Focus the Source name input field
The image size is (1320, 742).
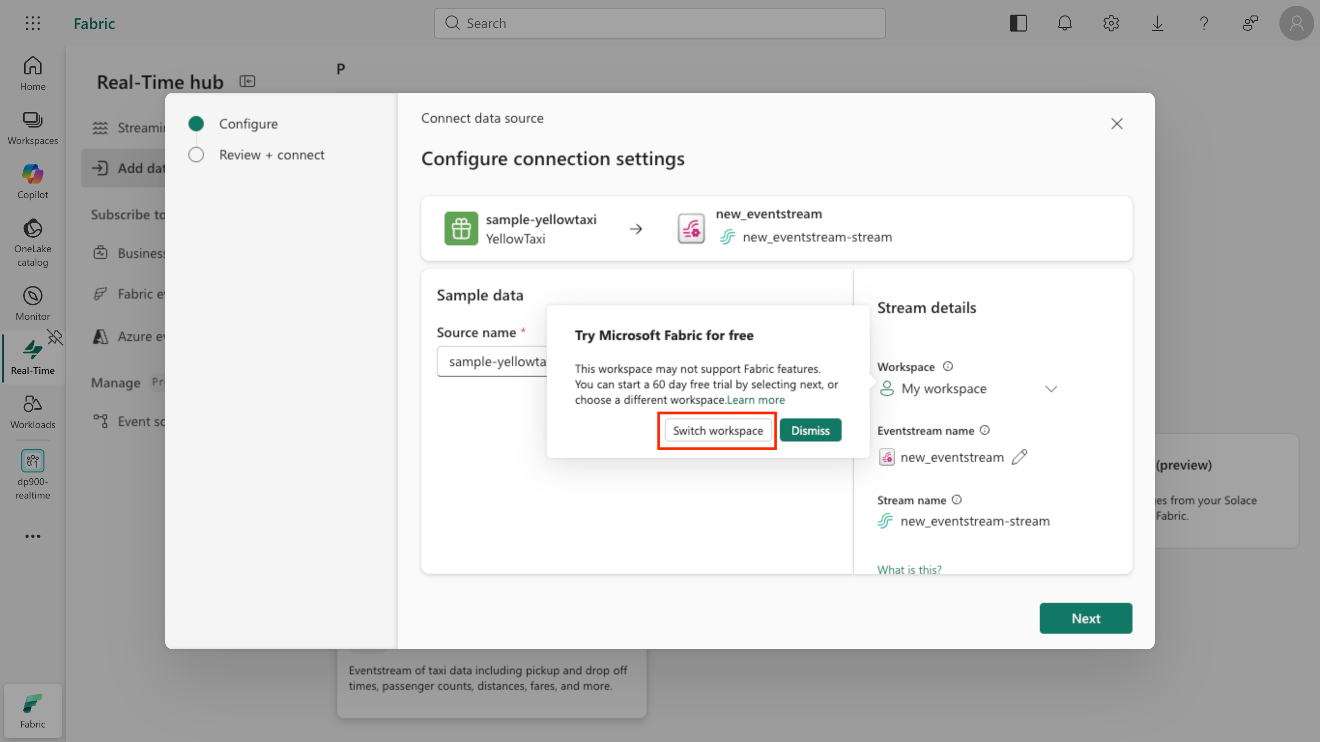coord(492,361)
